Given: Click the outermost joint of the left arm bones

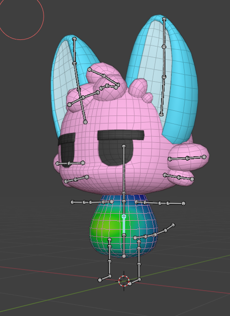Looking at the screenshot, I should [73, 202].
